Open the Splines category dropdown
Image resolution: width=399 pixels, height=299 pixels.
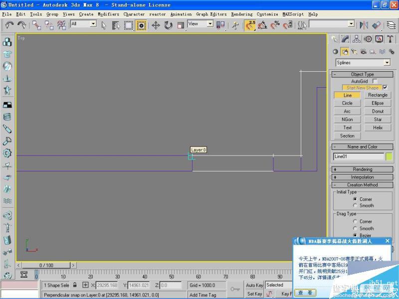pyautogui.click(x=387, y=63)
